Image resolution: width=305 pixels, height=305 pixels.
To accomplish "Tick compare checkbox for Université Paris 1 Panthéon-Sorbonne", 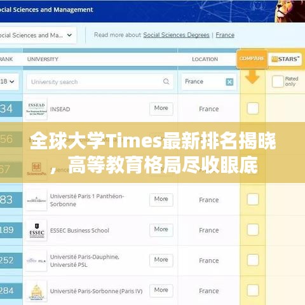I will pyautogui.click(x=253, y=200).
